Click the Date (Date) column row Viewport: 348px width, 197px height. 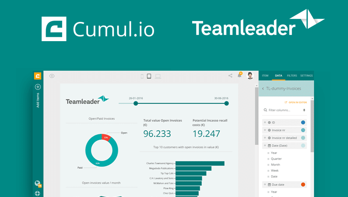pyautogui.click(x=285, y=145)
